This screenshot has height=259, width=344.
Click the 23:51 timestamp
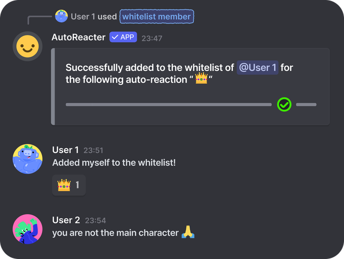pyautogui.click(x=93, y=151)
